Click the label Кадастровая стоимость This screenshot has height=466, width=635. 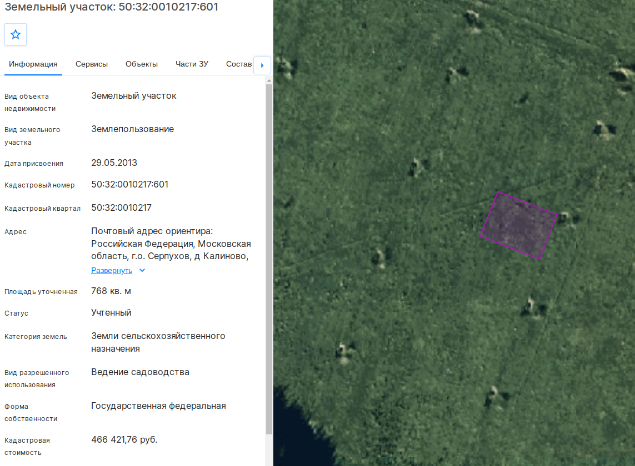pos(27,446)
